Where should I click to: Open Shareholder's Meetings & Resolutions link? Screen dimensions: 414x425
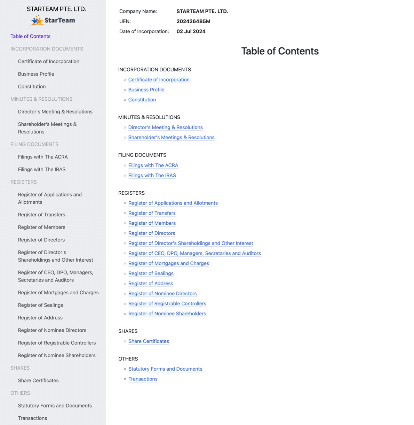[x=171, y=137]
